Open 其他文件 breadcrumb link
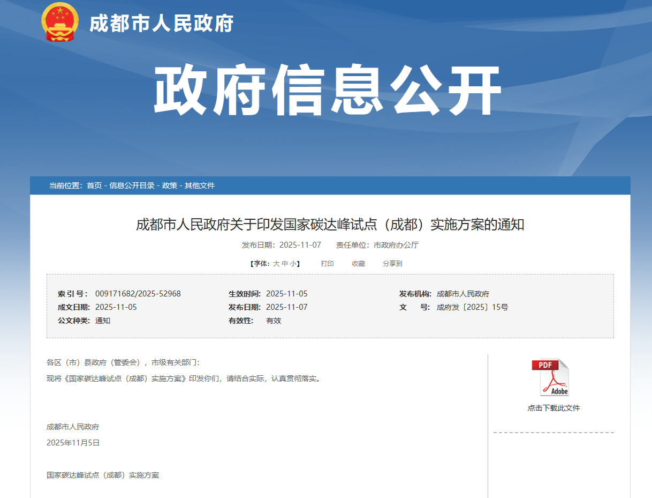The height and width of the screenshot is (498, 652). pyautogui.click(x=200, y=185)
